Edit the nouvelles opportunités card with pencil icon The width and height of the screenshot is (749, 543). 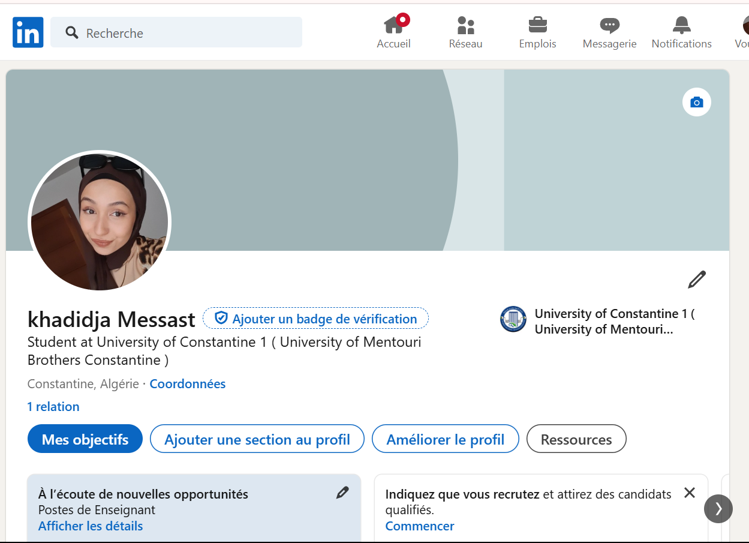(x=342, y=493)
